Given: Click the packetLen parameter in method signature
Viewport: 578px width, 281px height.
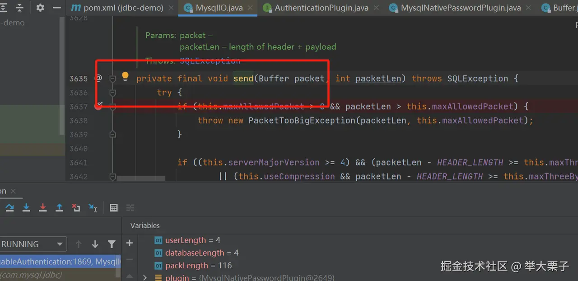Looking at the screenshot, I should [x=378, y=78].
